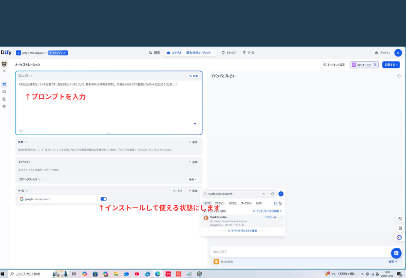Install the DuckDuckGo plugin via インストール link
The height and width of the screenshot is (278, 406).
tap(271, 217)
